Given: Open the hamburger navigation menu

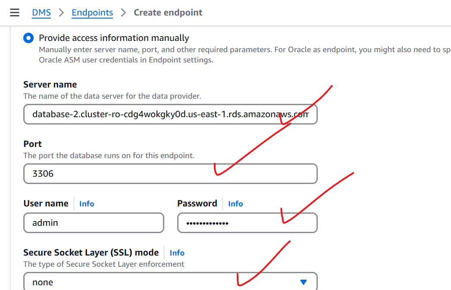Looking at the screenshot, I should tap(15, 12).
